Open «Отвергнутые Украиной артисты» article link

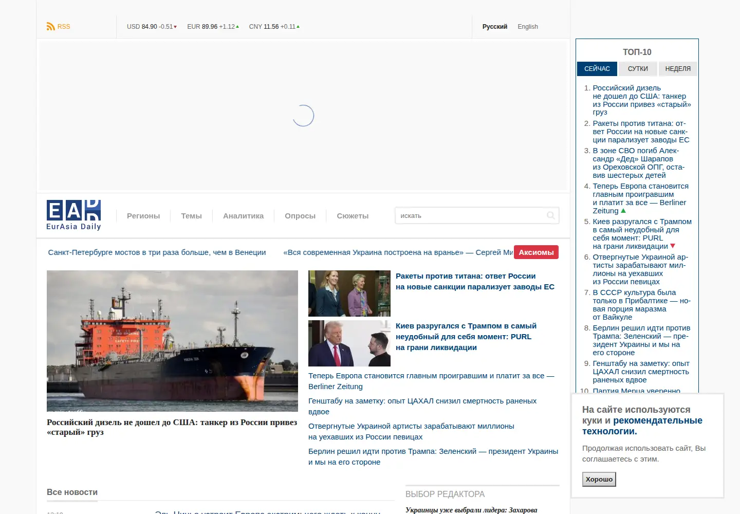point(411,432)
